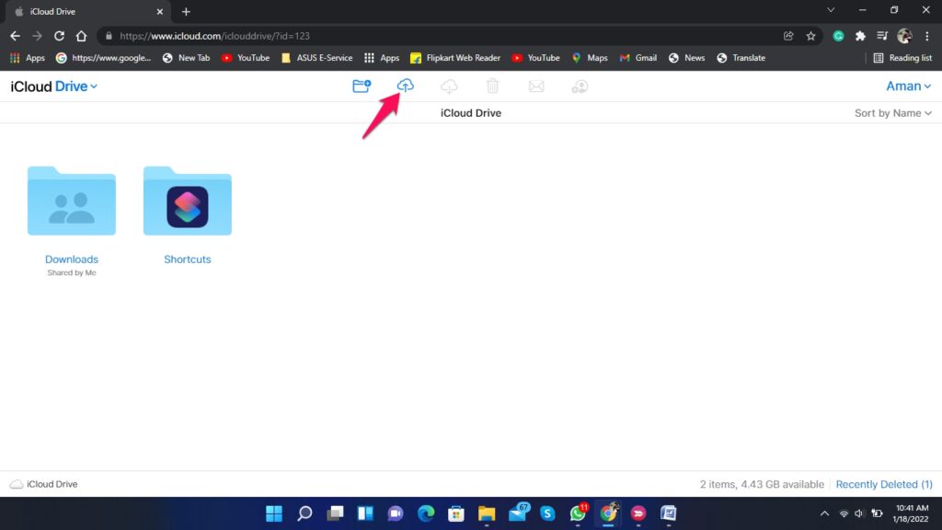Bookmark this page using the star icon
The width and height of the screenshot is (942, 530).
[810, 35]
